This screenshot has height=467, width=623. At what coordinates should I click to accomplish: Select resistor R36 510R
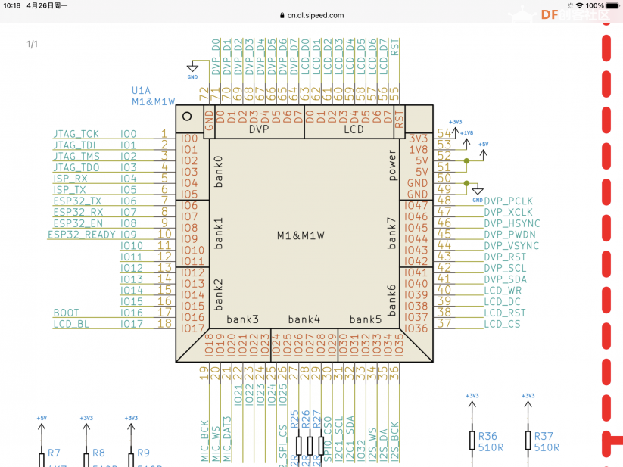tap(487, 441)
